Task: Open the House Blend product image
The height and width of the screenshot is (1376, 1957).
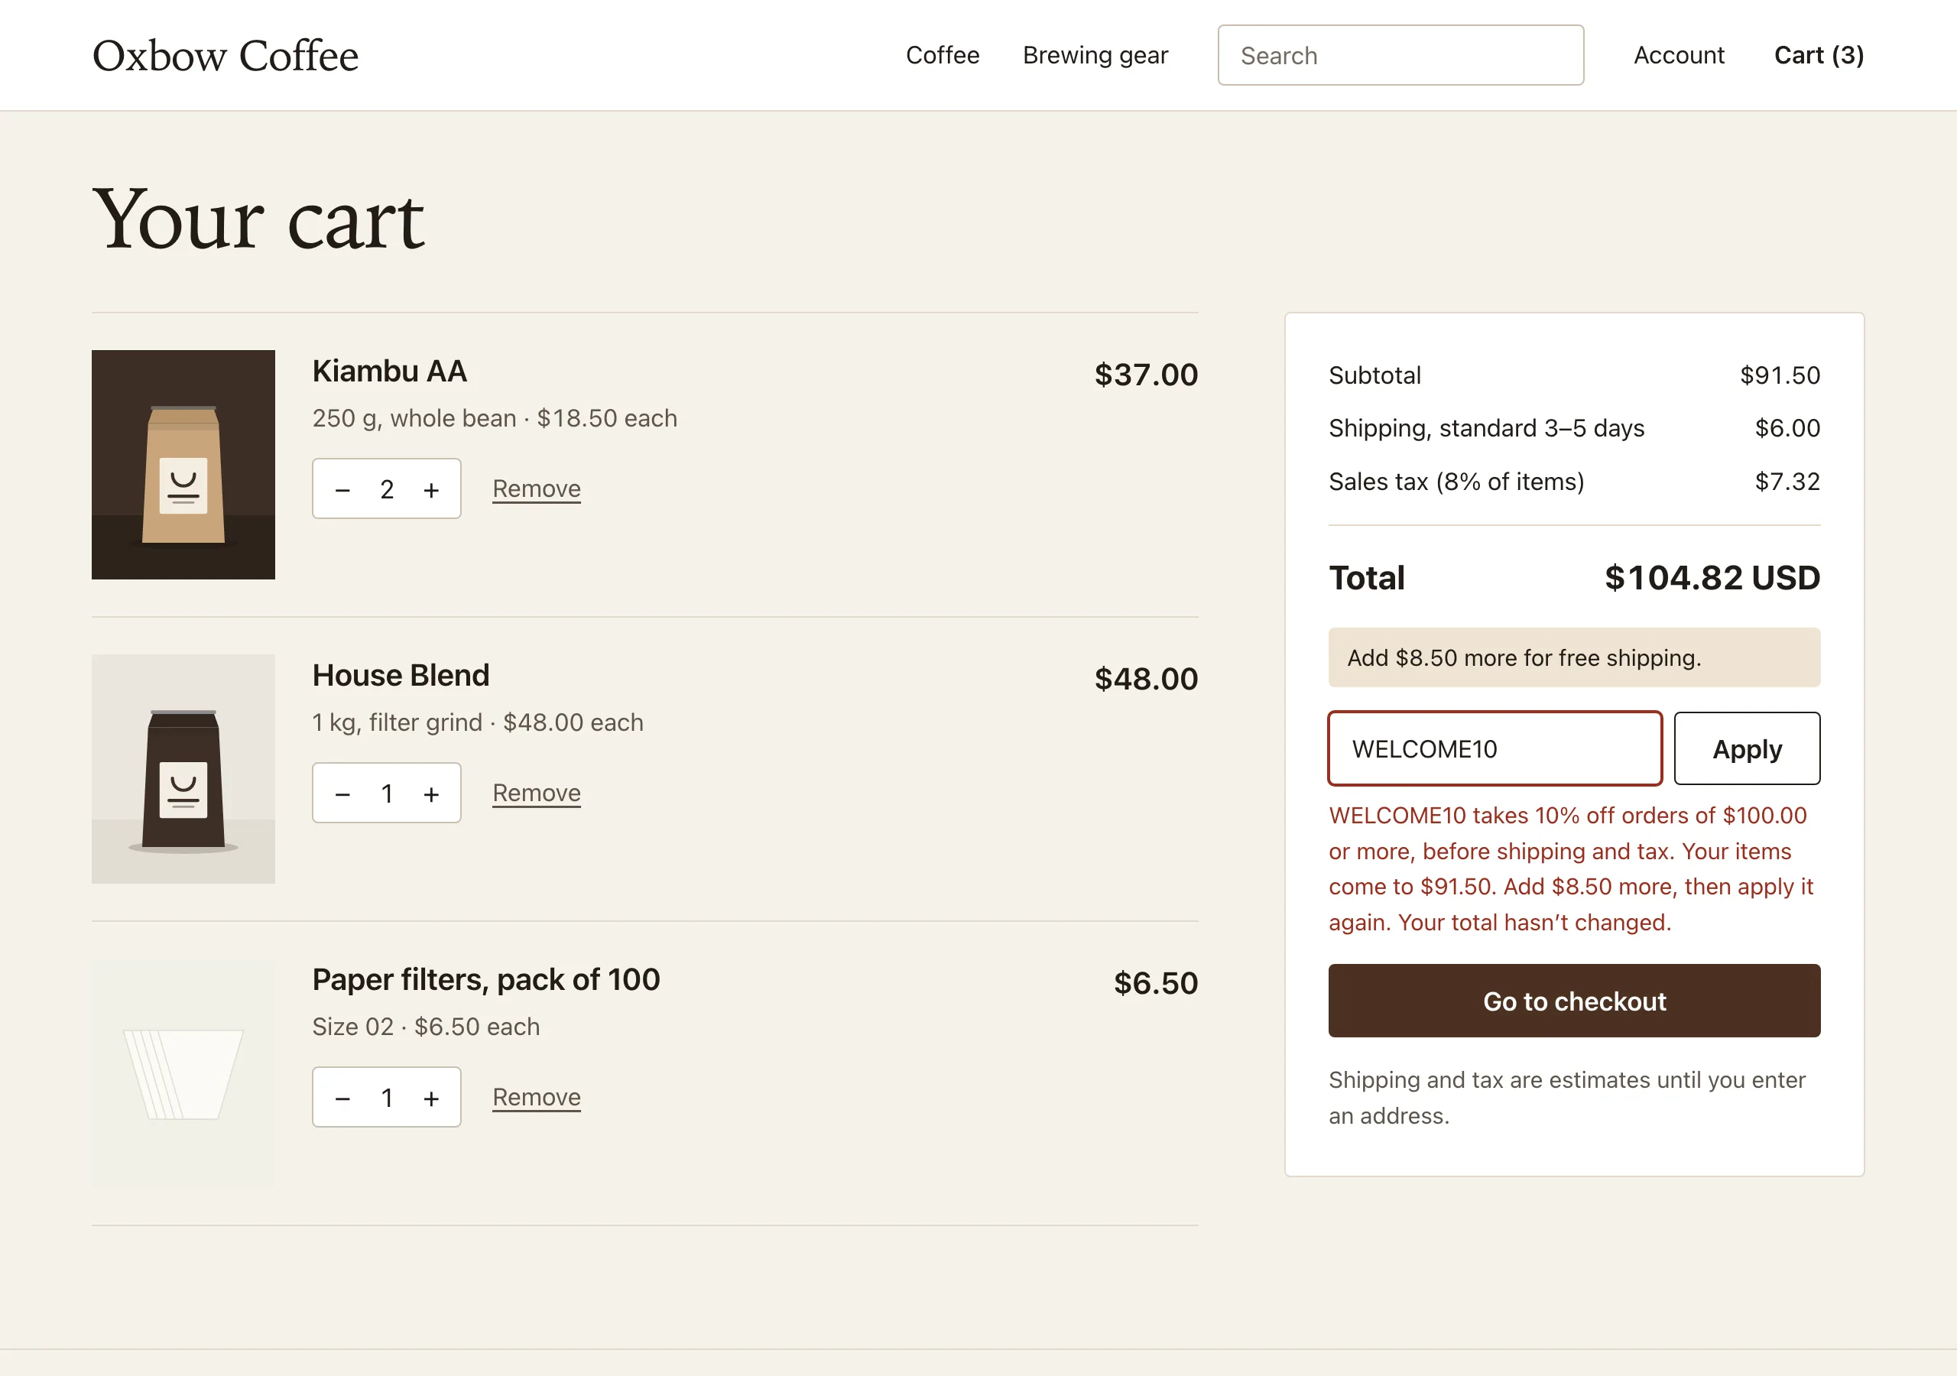Action: (x=183, y=769)
